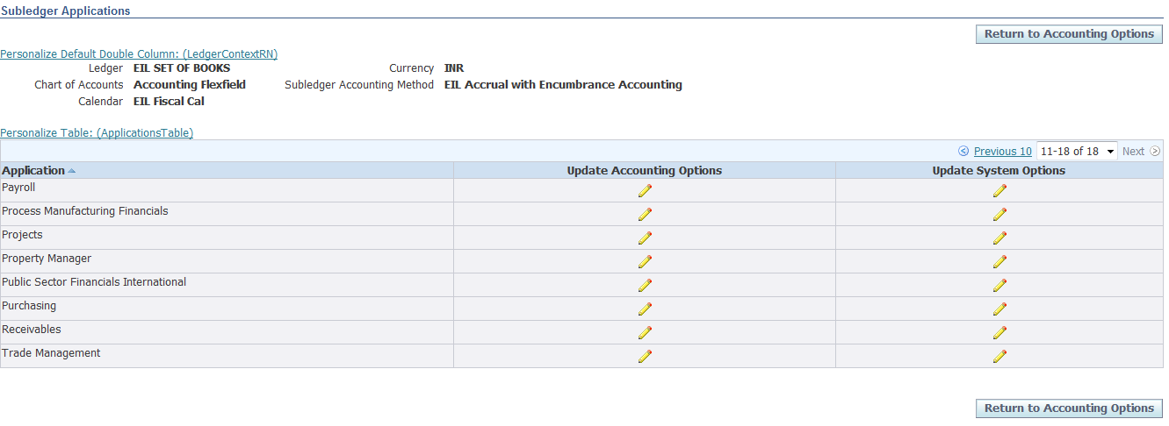
Task: Click the Previous arrow icon in pagination
Action: pyautogui.click(x=963, y=152)
